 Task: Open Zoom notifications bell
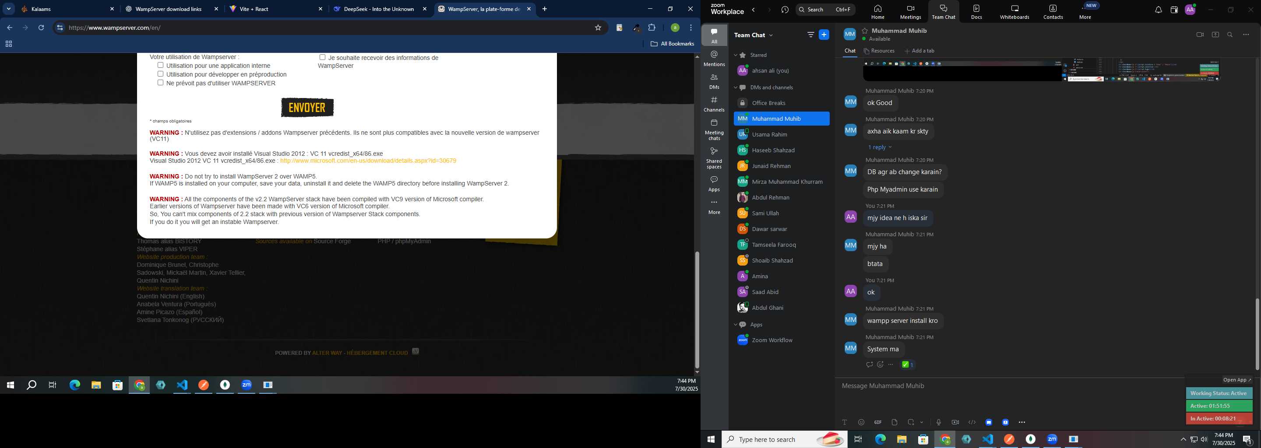tap(1158, 10)
